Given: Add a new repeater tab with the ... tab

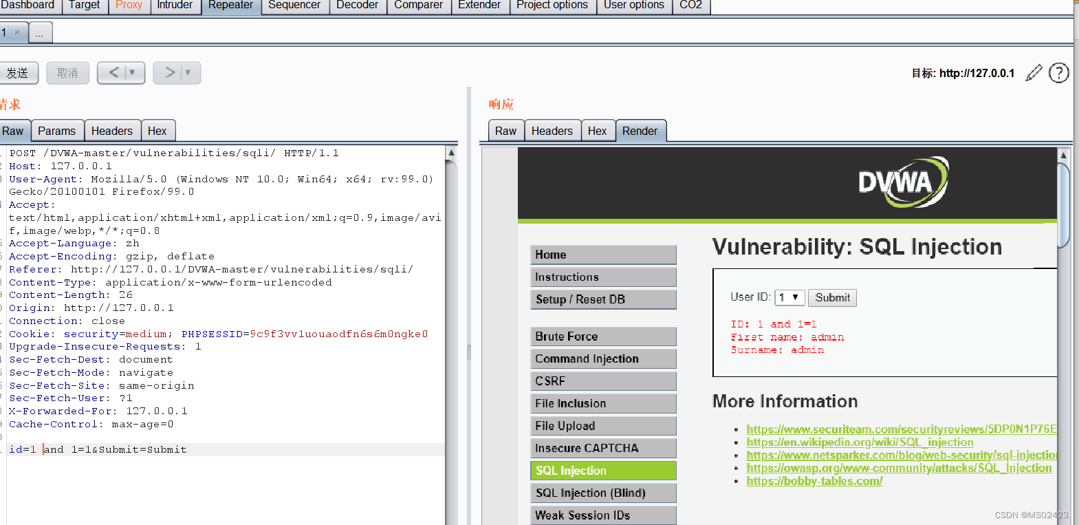Looking at the screenshot, I should [40, 33].
